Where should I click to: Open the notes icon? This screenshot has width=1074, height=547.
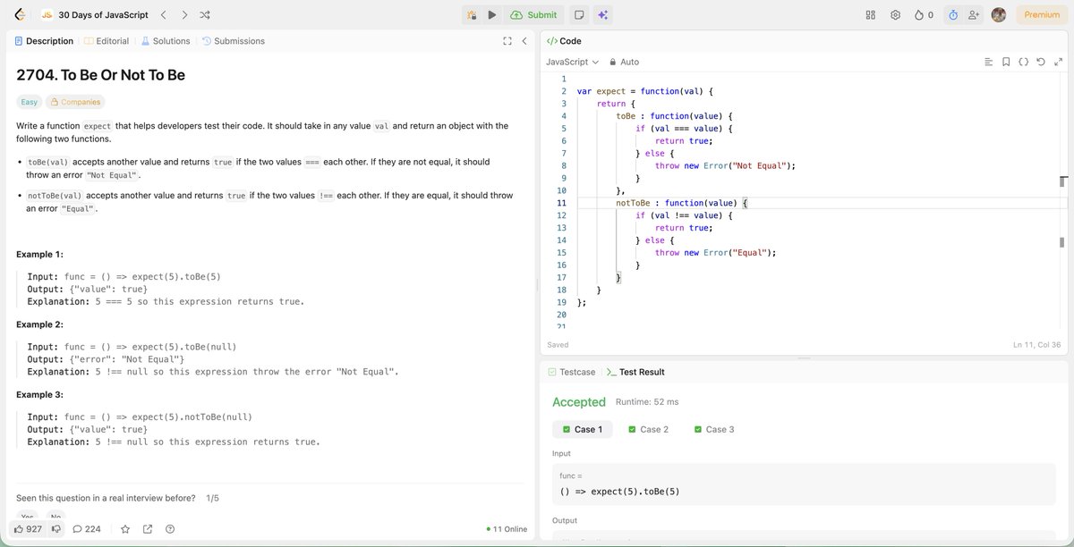coord(579,14)
